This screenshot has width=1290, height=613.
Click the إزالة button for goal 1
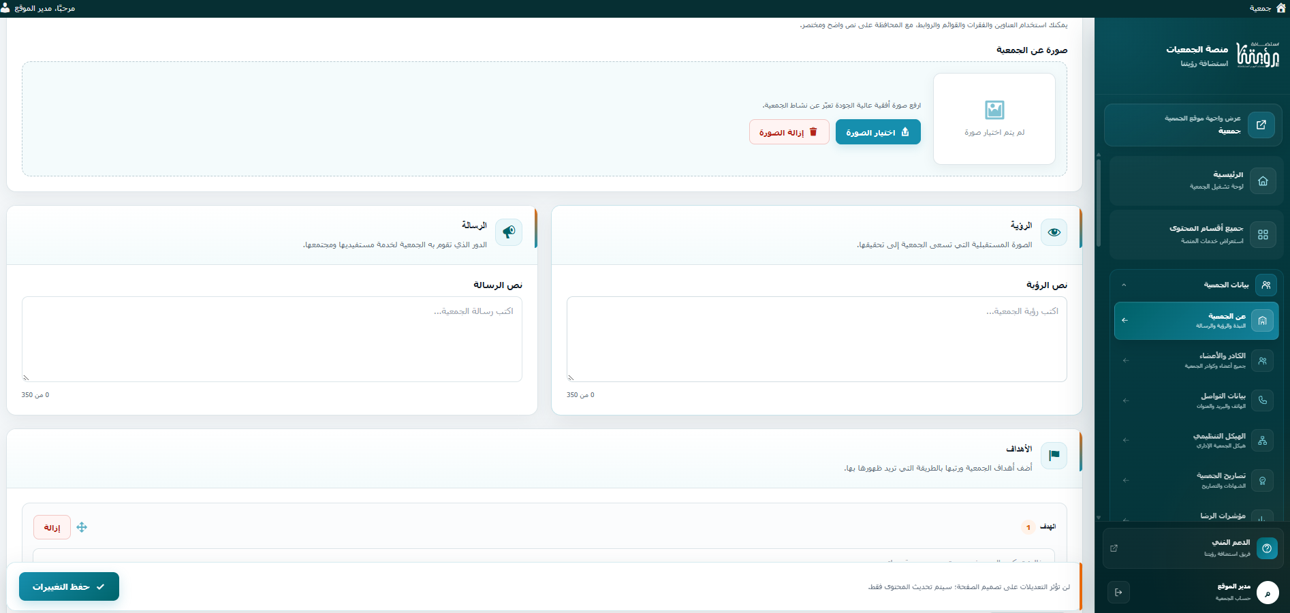click(52, 527)
